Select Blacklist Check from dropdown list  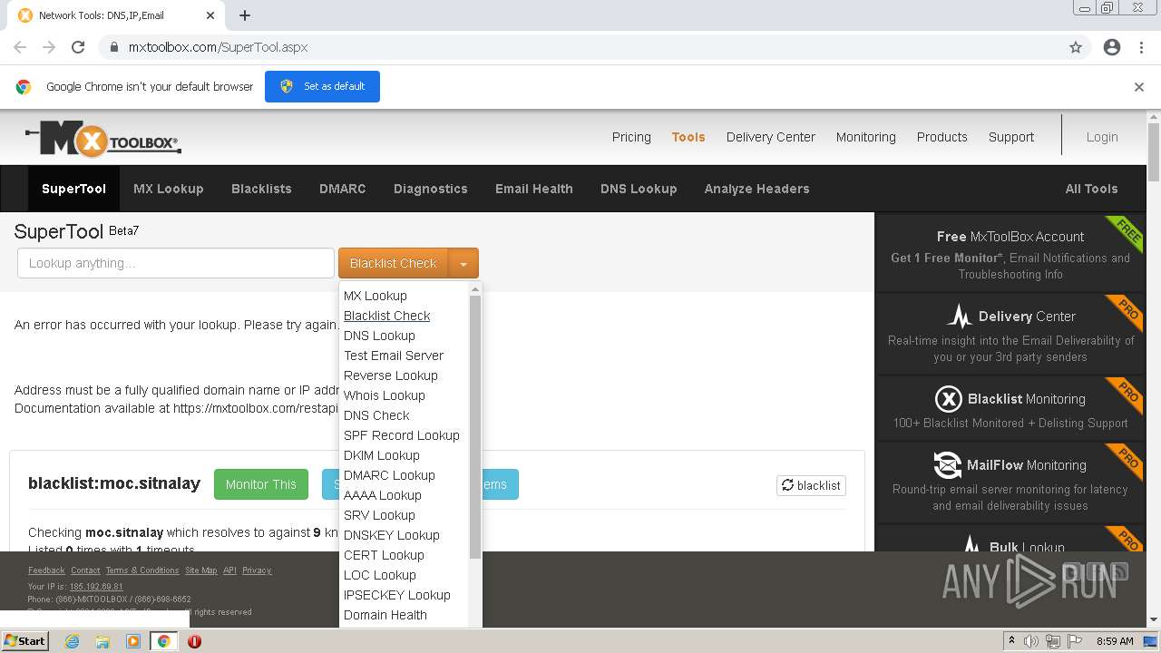click(x=387, y=316)
